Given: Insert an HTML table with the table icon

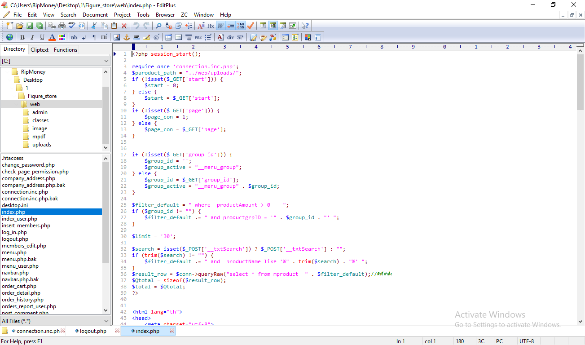Looking at the screenshot, I should click(x=168, y=37).
